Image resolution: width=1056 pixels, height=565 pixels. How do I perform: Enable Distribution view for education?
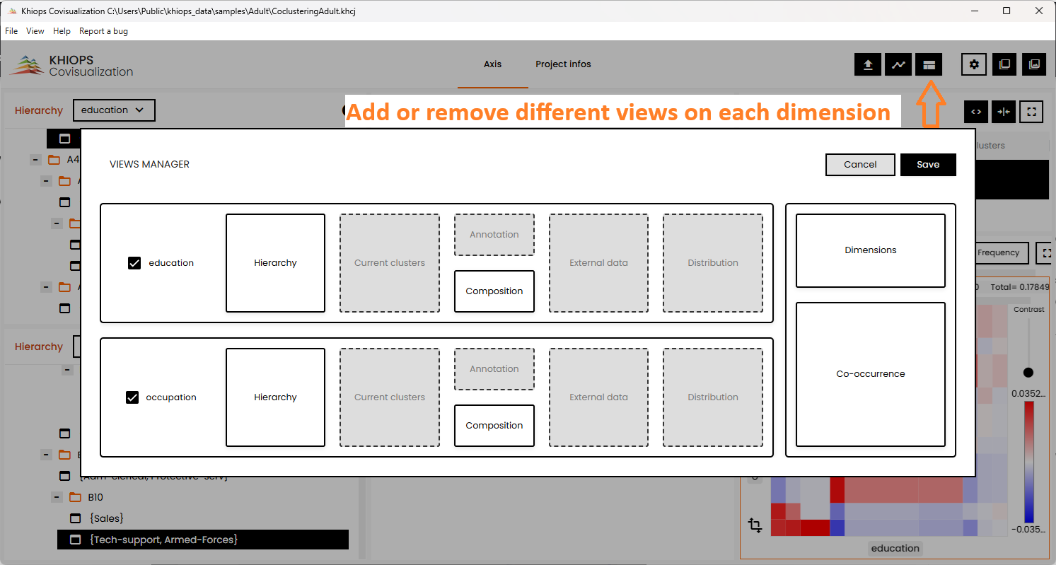(x=713, y=263)
